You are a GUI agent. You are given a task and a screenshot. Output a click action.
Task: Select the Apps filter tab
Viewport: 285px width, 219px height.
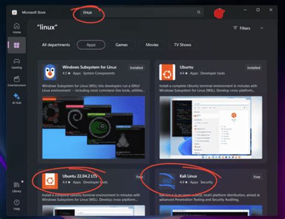point(91,45)
